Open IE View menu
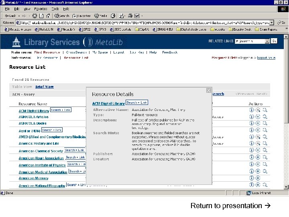Viewport: 289px width, 217px height. pyautogui.click(x=27, y=9)
